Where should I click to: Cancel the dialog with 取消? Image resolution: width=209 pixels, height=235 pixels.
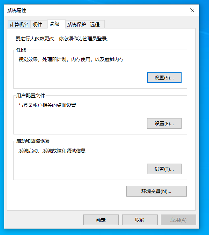(140, 220)
